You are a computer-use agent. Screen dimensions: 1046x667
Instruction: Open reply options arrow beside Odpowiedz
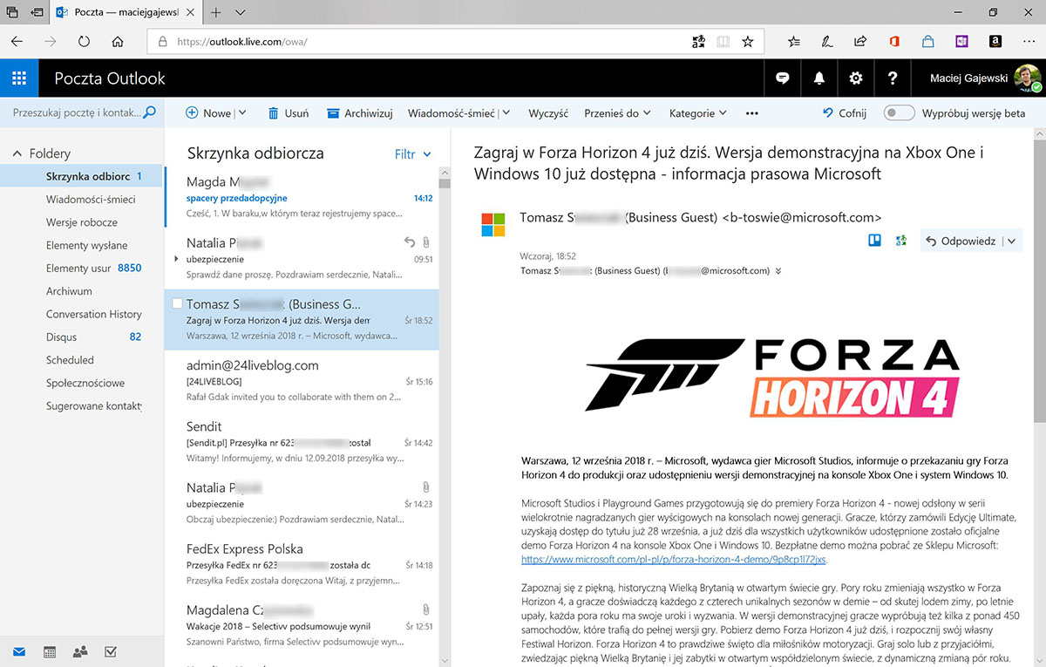1011,242
